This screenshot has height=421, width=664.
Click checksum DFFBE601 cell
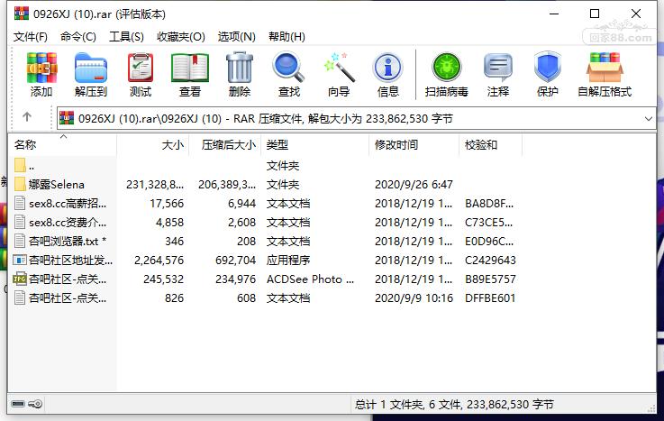coord(490,298)
